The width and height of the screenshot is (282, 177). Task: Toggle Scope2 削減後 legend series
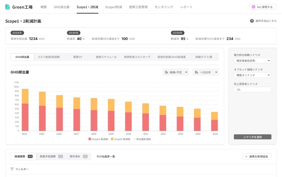click(x=120, y=139)
